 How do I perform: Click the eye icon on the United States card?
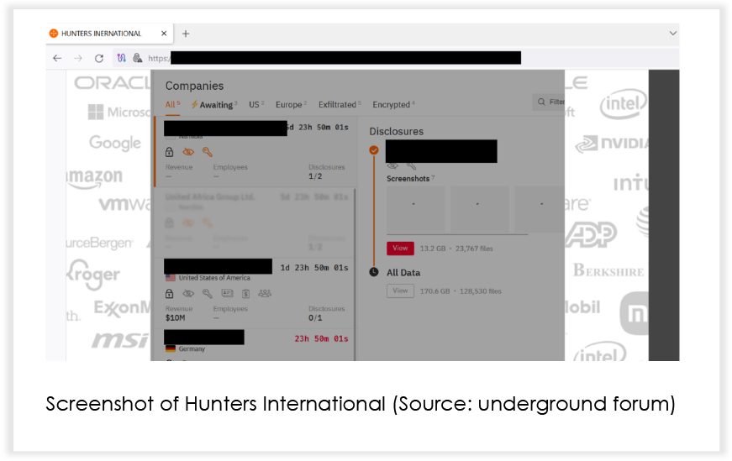click(x=188, y=294)
